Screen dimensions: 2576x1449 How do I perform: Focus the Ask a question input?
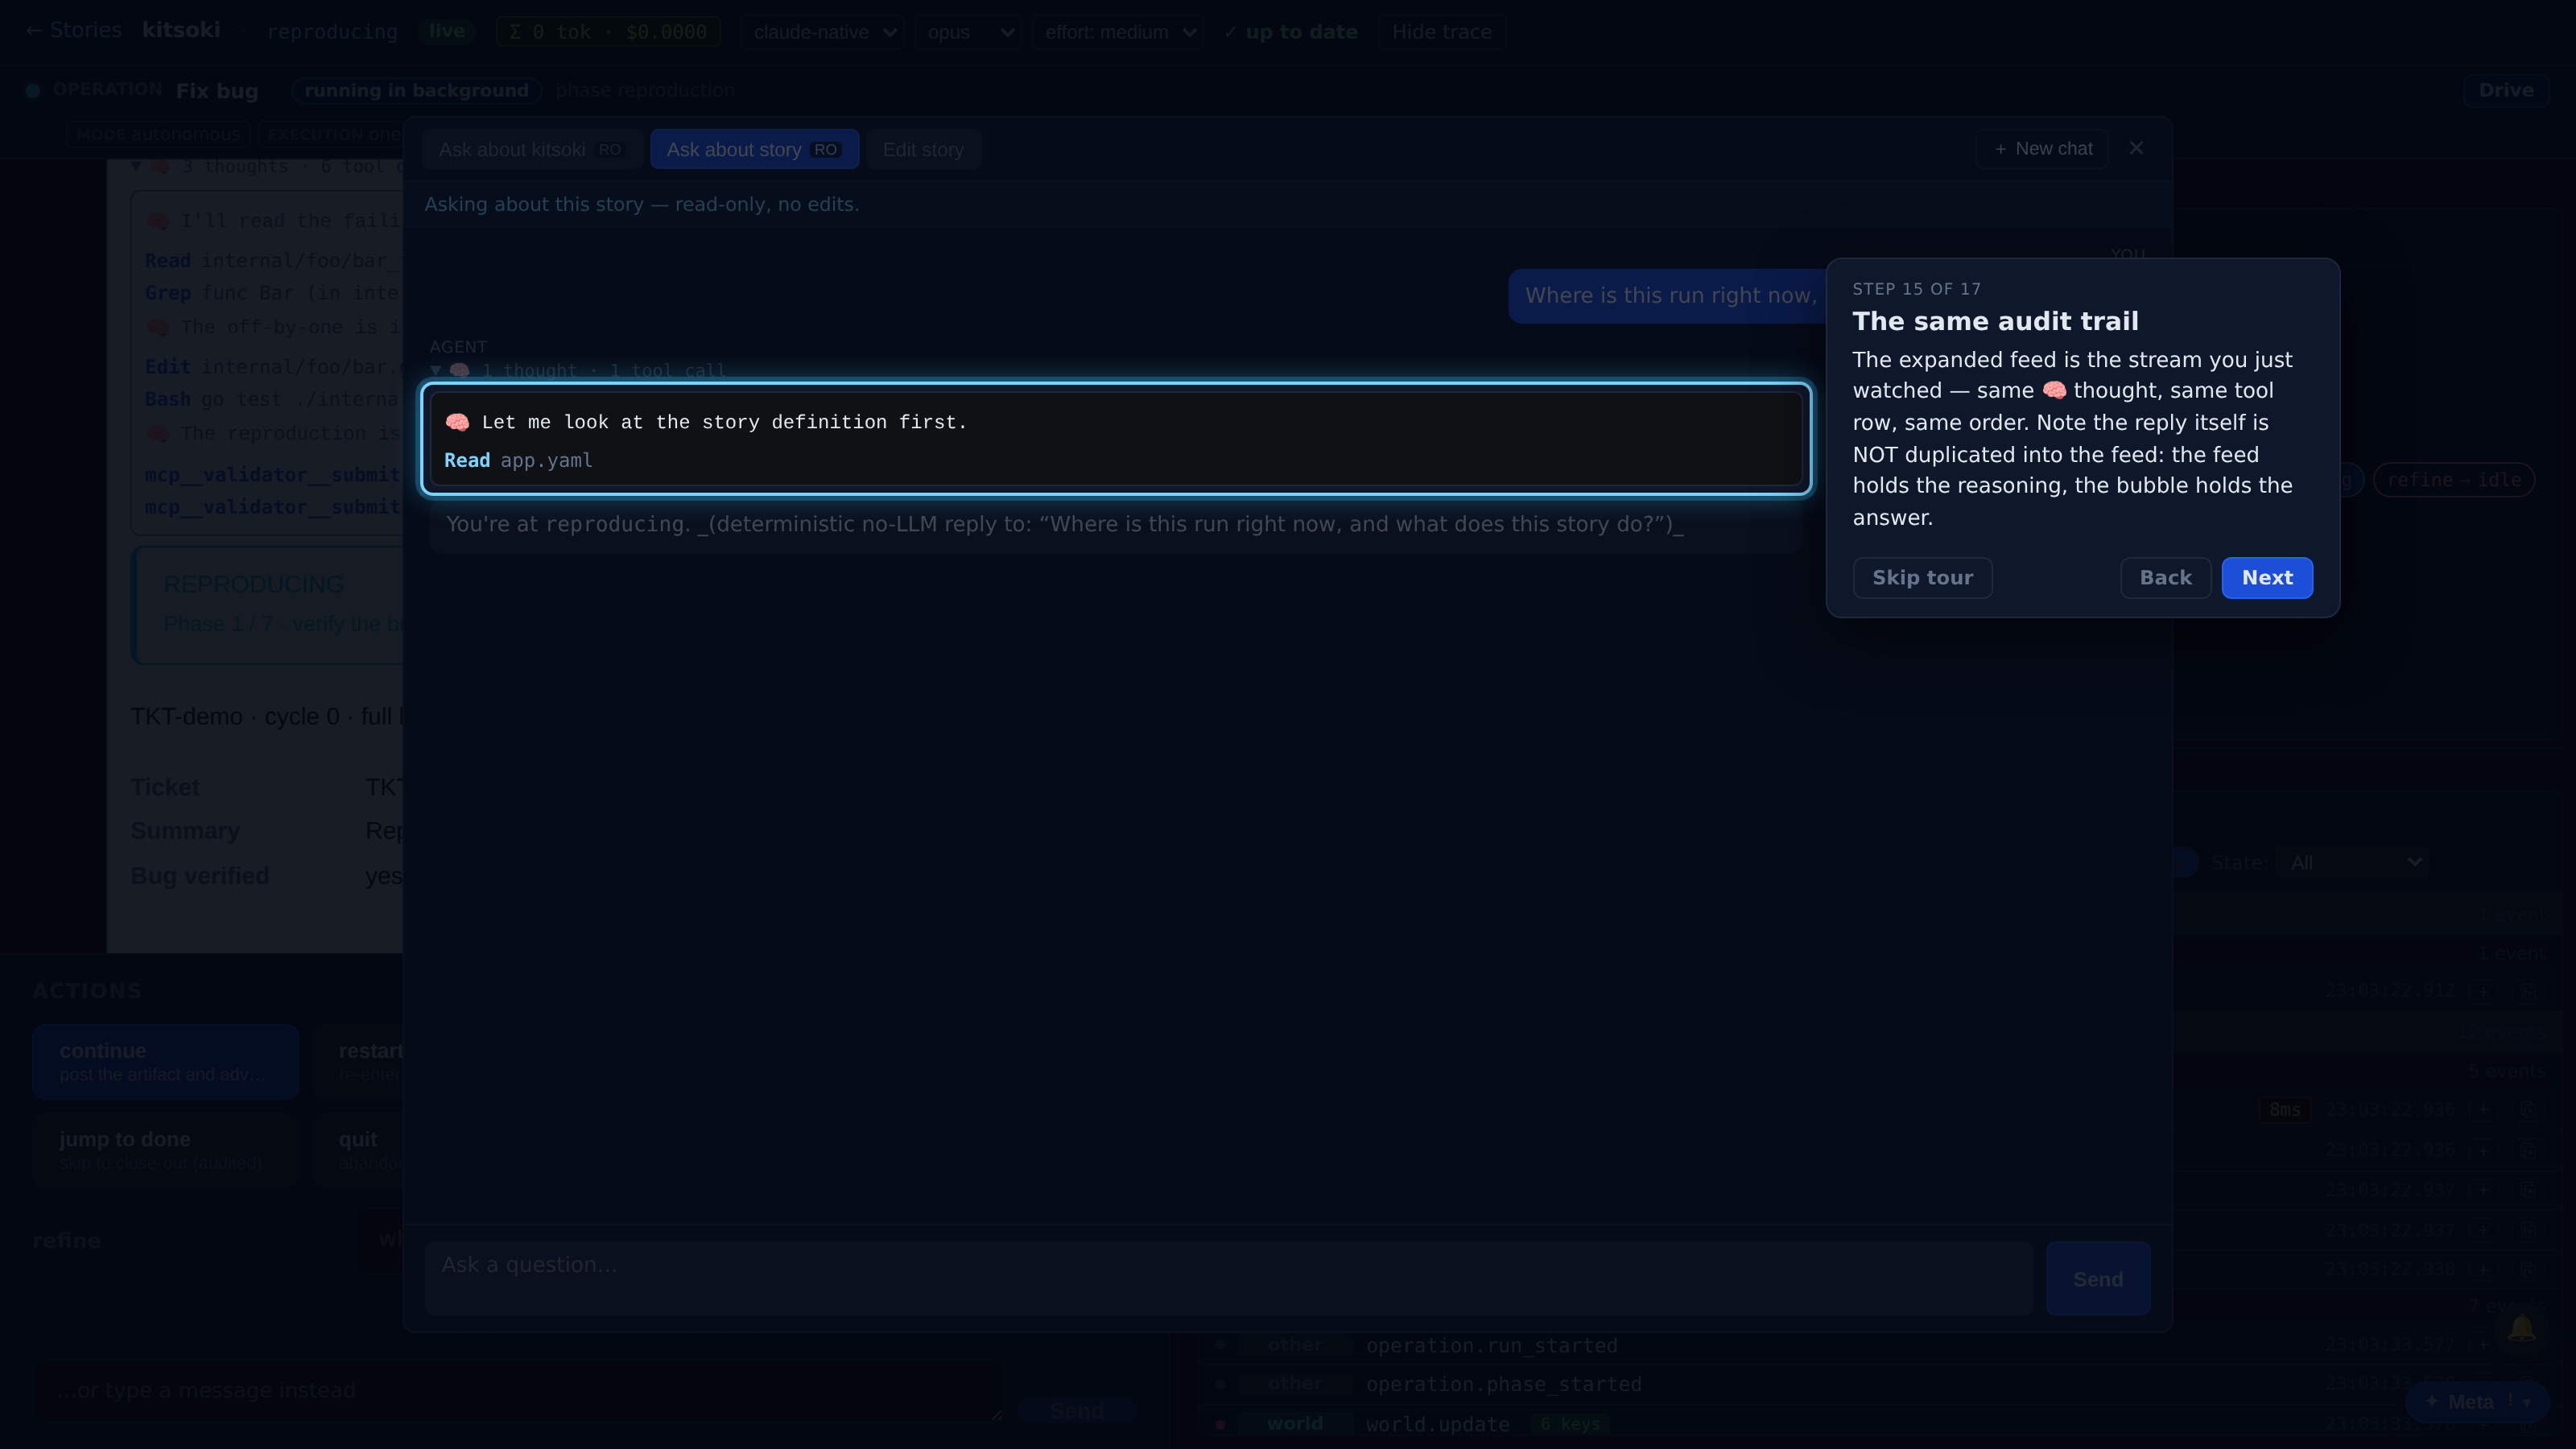click(1228, 1279)
